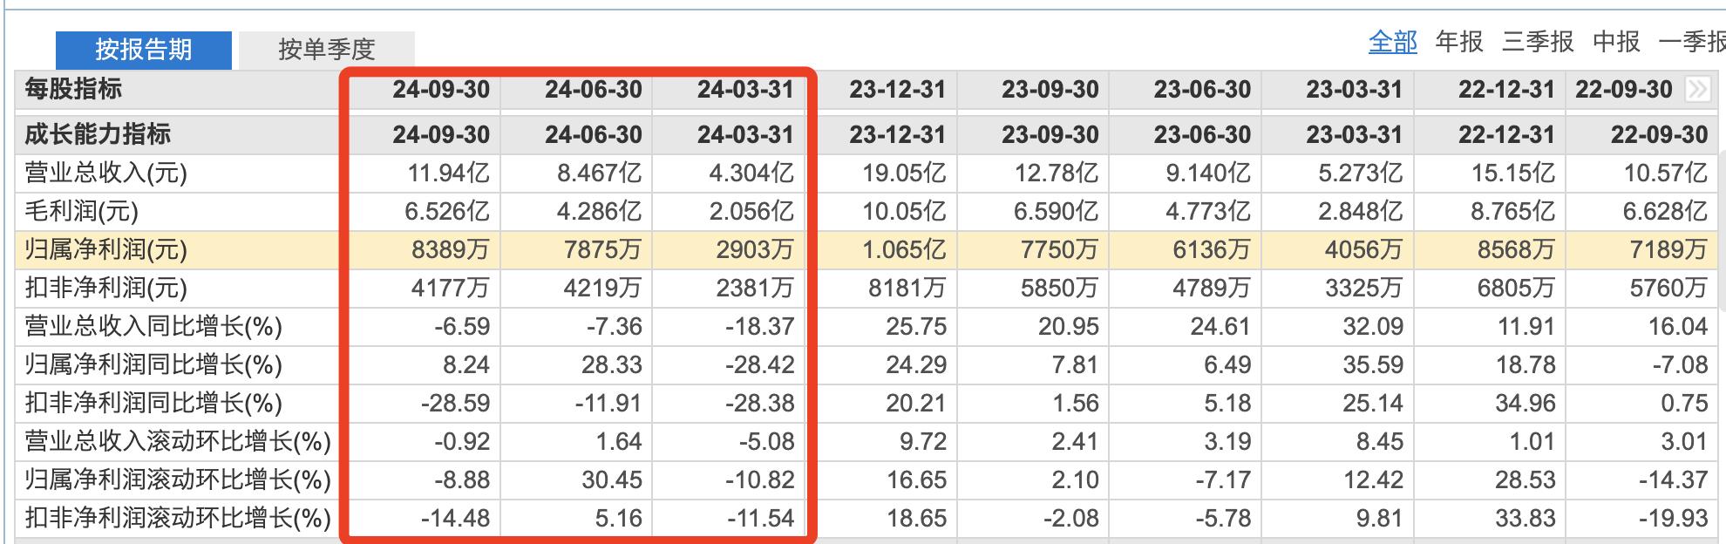Collapse the 成长能力指标 section header

tap(98, 134)
